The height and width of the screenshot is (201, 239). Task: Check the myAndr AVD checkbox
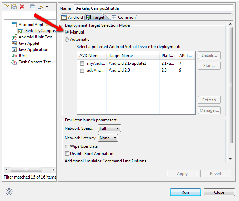coord(82,64)
